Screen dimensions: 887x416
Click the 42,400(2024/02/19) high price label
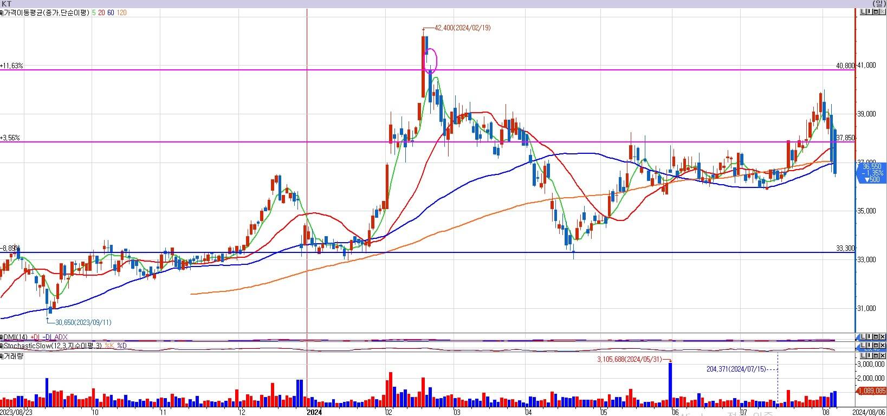pyautogui.click(x=462, y=28)
